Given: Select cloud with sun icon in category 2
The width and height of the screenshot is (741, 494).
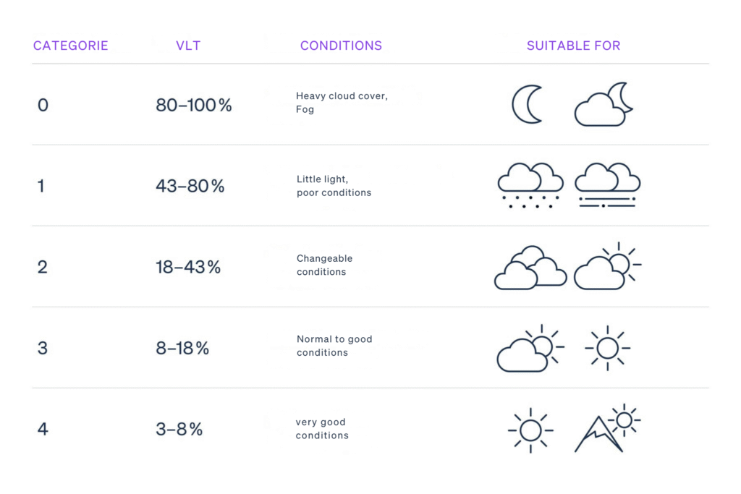Looking at the screenshot, I should pos(608,266).
